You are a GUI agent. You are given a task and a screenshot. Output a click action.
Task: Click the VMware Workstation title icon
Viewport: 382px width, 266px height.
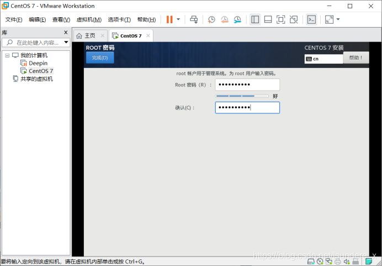click(5, 6)
